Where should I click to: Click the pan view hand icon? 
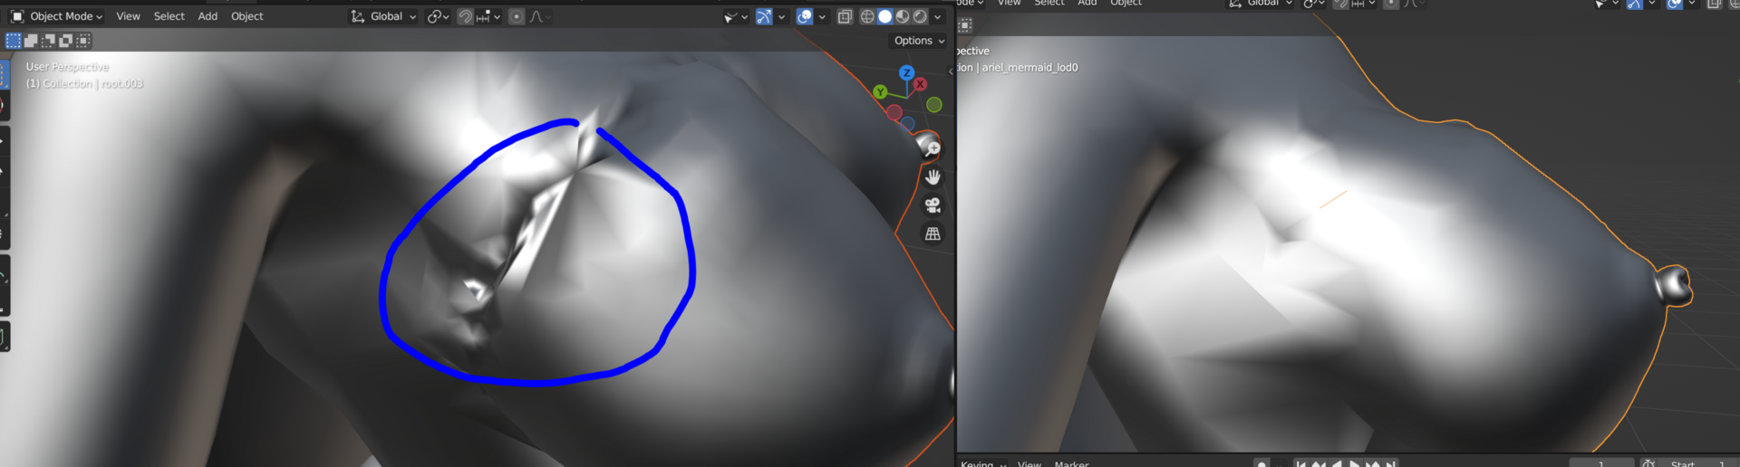click(x=933, y=176)
